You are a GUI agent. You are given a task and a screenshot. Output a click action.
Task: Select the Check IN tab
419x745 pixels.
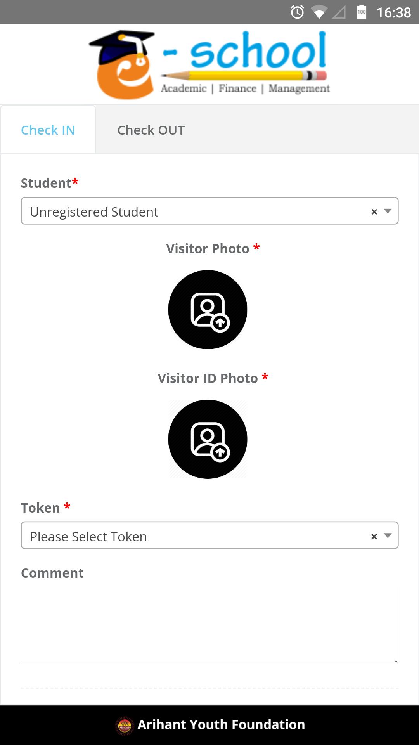[x=48, y=130]
